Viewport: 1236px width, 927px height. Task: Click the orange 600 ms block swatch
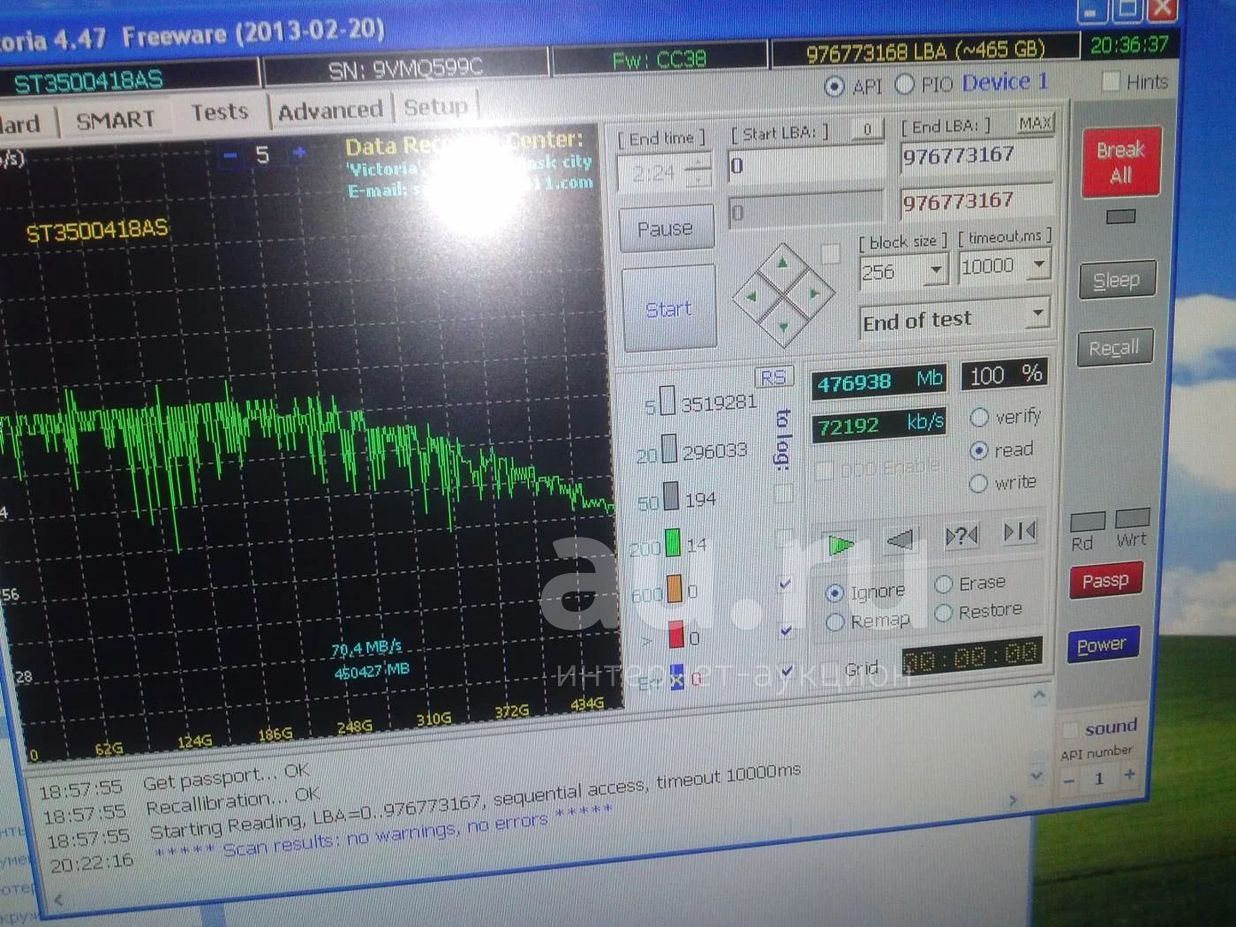point(675,588)
